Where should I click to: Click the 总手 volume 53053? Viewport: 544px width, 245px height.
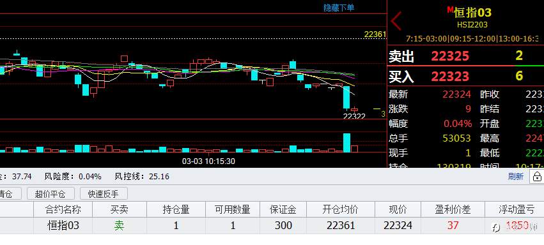456,138
